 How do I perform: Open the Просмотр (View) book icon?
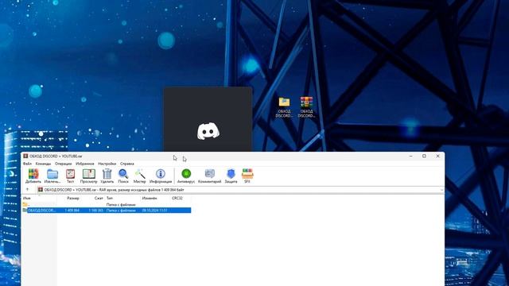point(88,176)
